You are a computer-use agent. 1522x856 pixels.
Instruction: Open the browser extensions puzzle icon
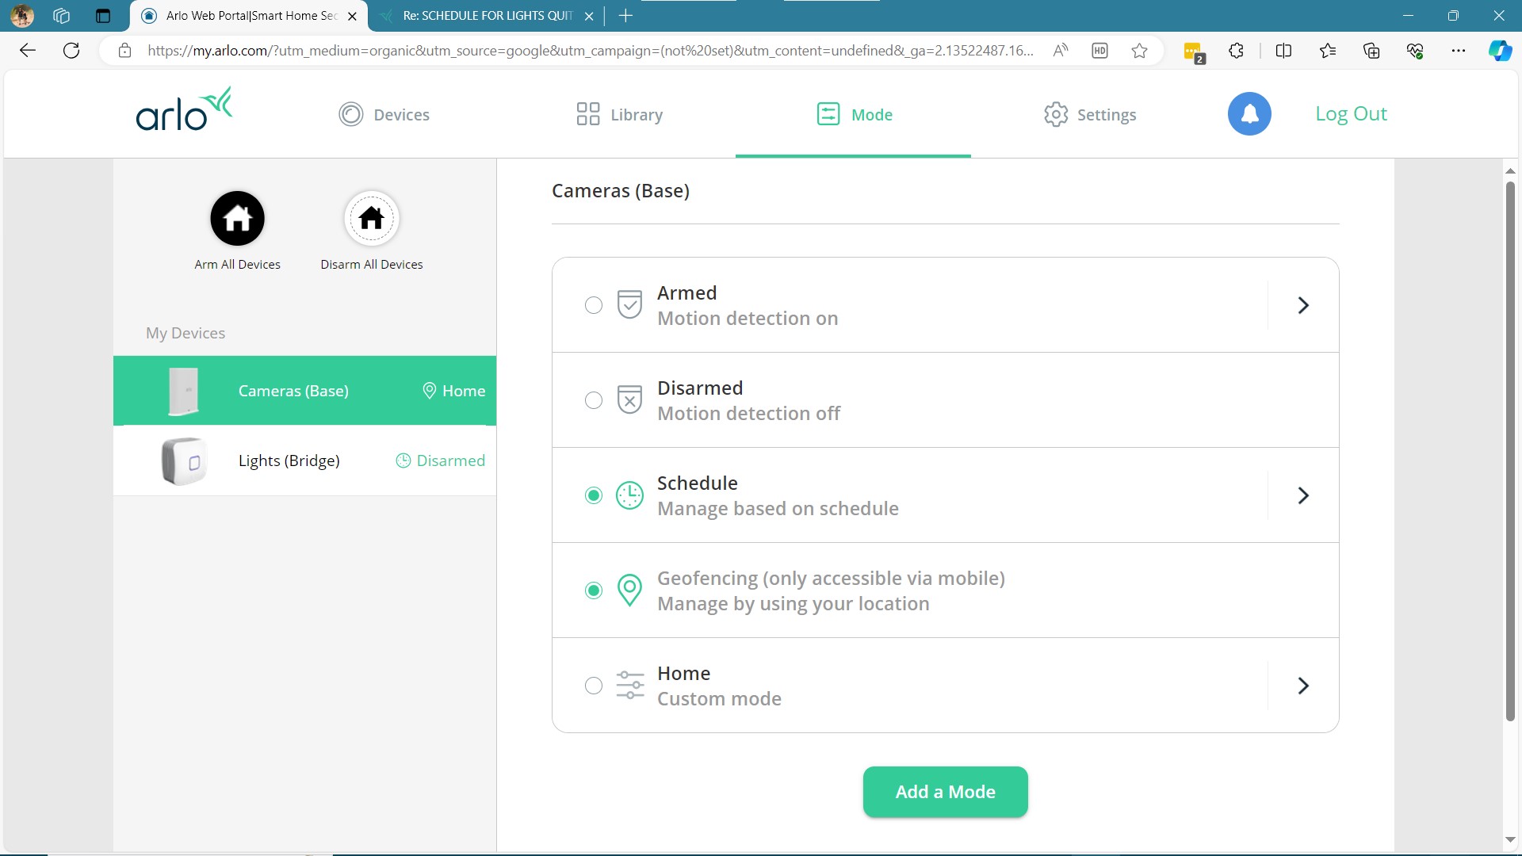point(1236,51)
